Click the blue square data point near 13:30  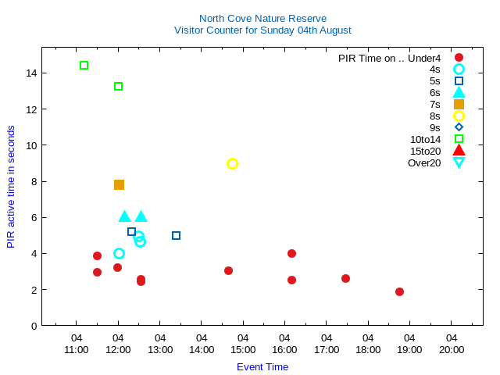point(176,236)
